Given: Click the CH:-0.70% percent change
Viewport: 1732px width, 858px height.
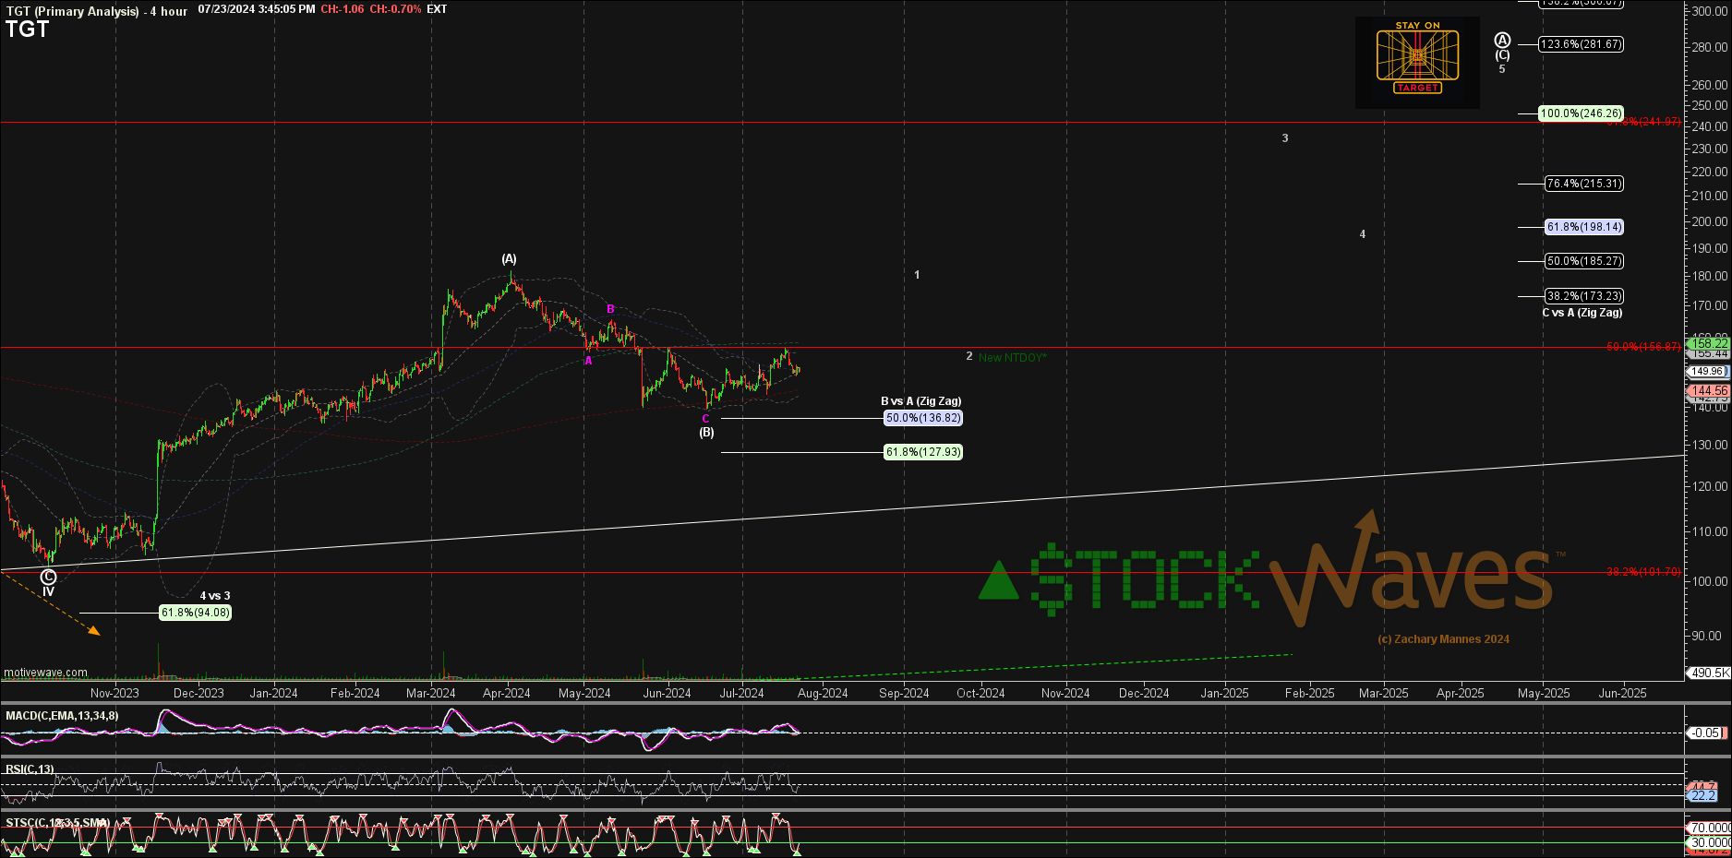Looking at the screenshot, I should 395,9.
